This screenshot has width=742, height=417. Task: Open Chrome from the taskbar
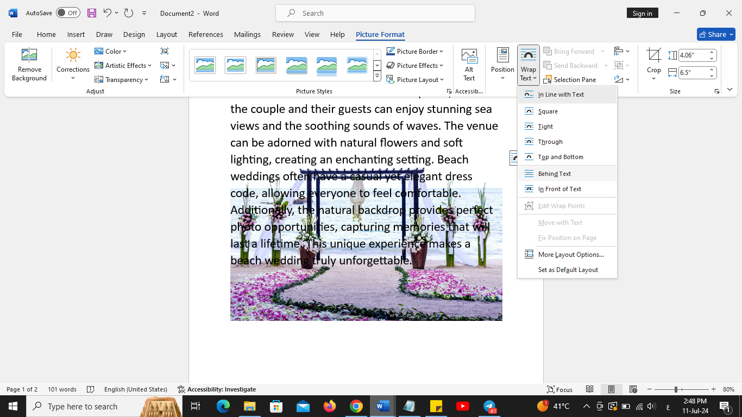[x=356, y=406]
